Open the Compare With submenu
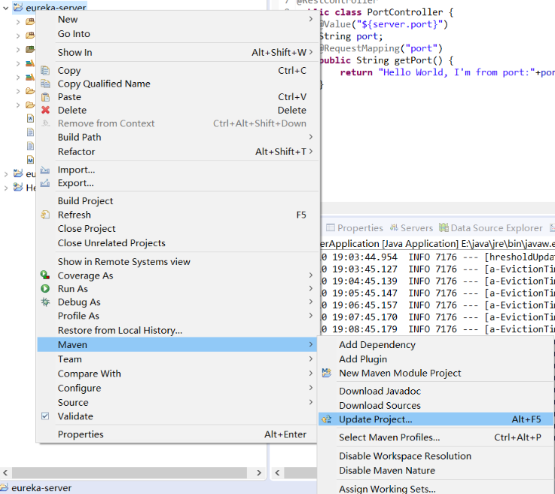 pos(177,374)
